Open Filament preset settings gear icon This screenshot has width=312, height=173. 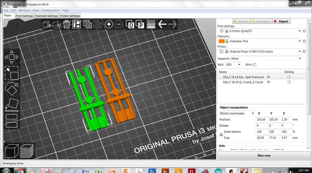(304, 41)
